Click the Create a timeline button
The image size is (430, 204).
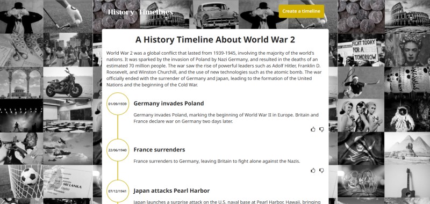click(x=301, y=11)
